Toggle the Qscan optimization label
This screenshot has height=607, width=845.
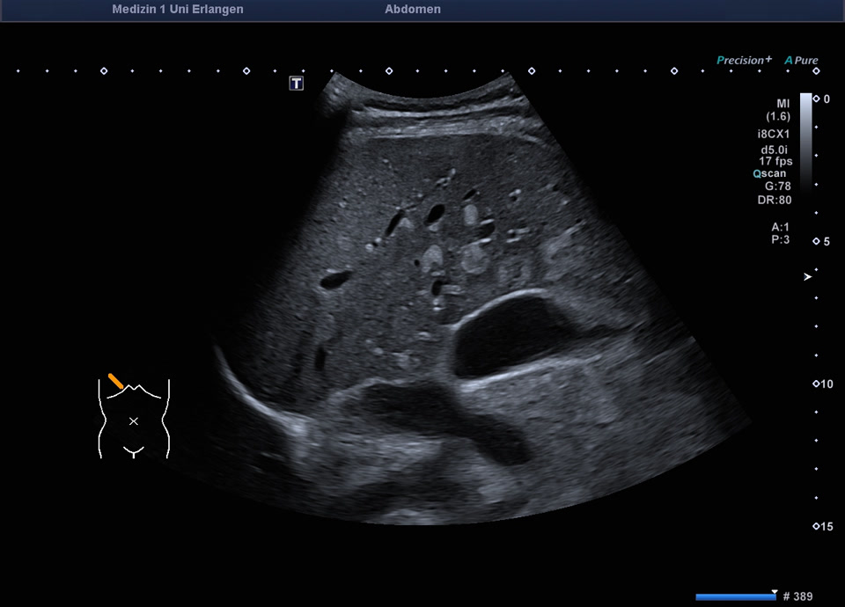[769, 173]
